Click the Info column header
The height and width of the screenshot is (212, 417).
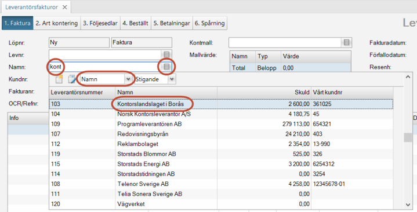[x=28, y=118]
